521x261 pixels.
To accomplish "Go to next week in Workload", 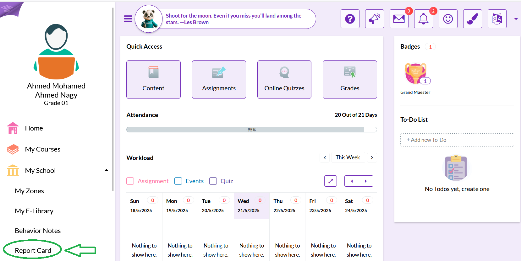I will (x=372, y=157).
